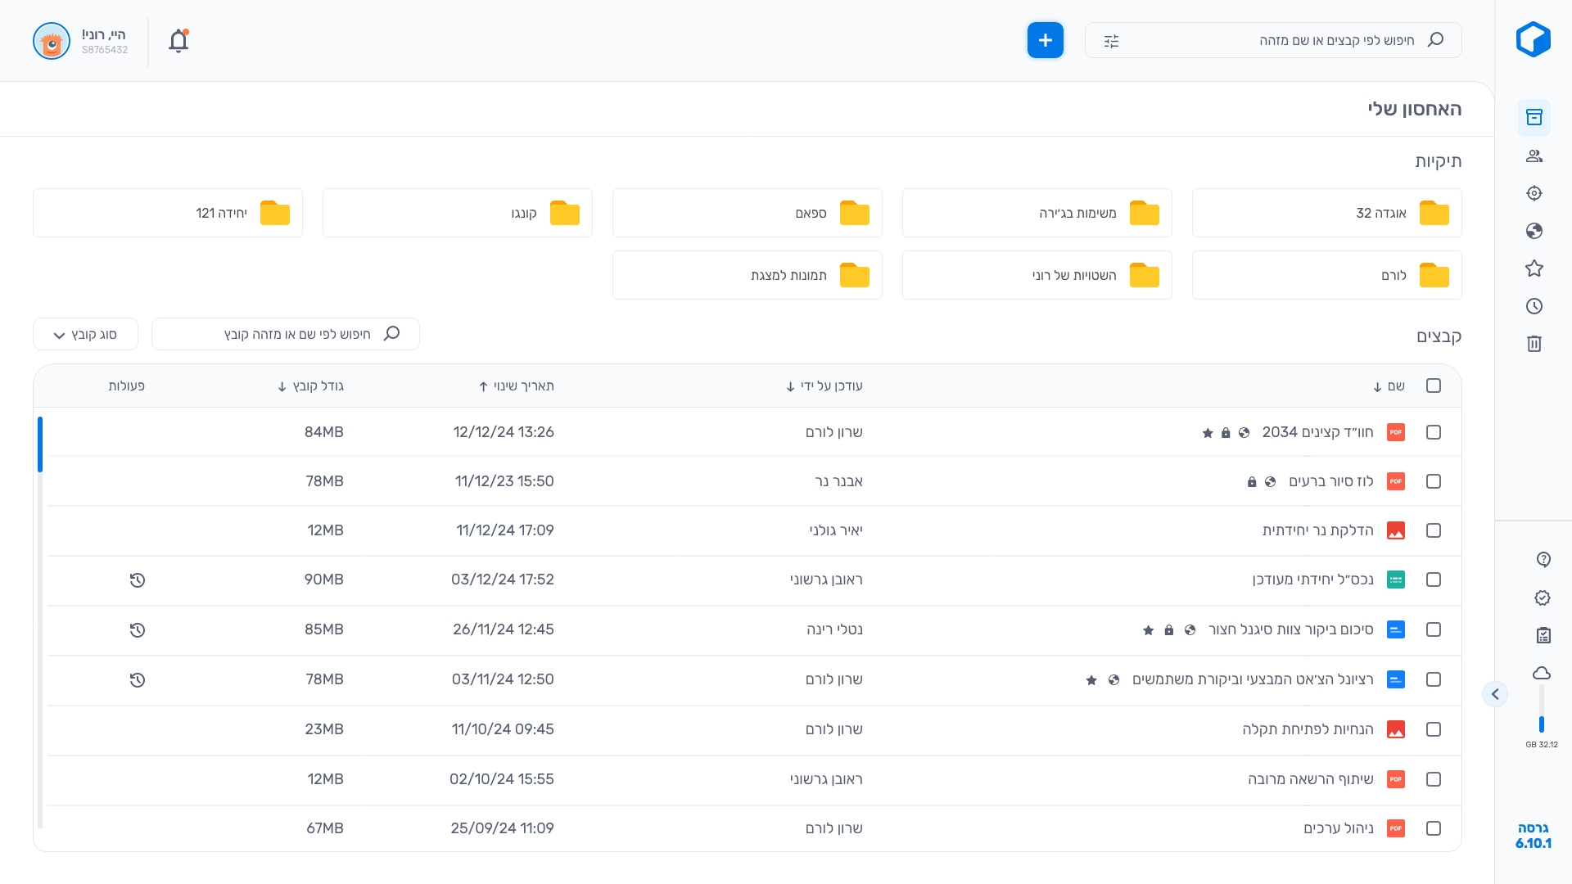
Task: Open starred files in sidebar
Action: 1534,268
